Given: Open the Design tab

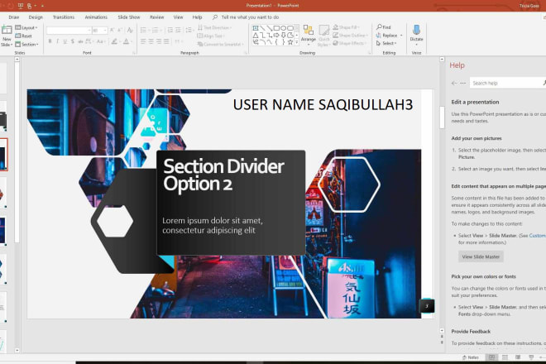Looking at the screenshot, I should tap(36, 17).
